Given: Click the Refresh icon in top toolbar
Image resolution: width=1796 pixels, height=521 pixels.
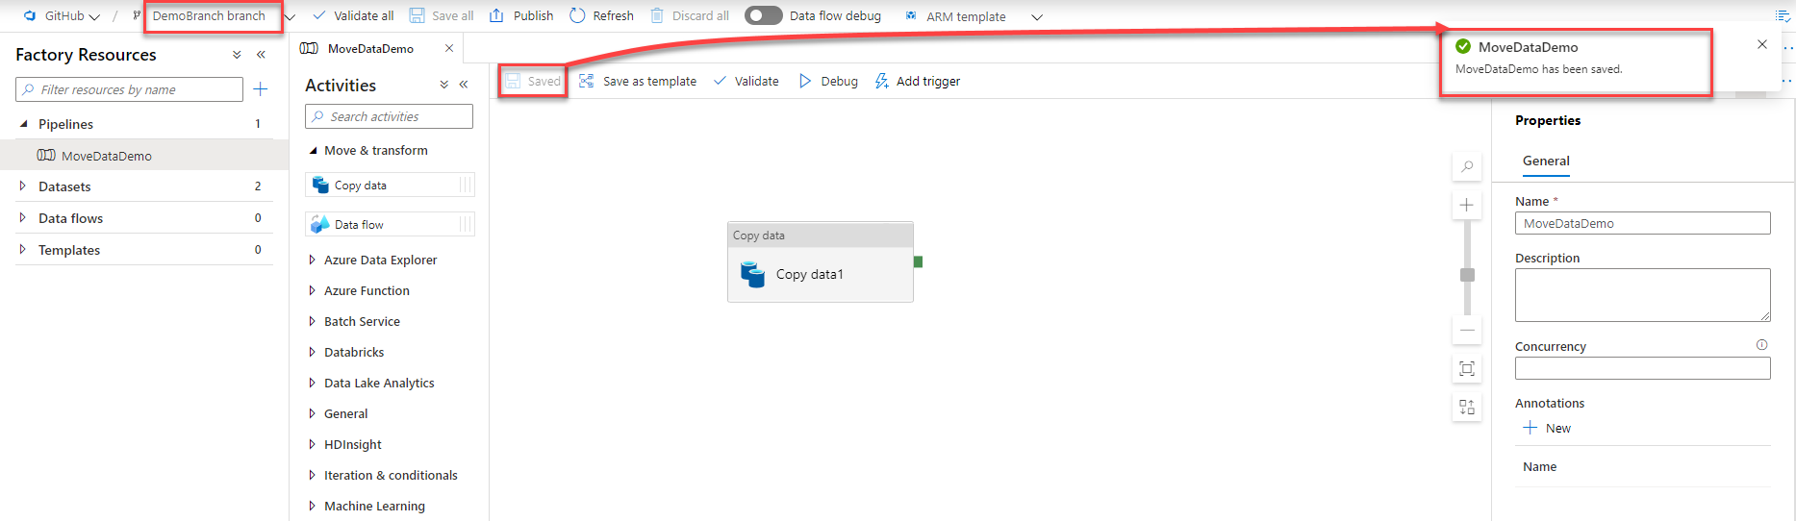Looking at the screenshot, I should (x=577, y=15).
